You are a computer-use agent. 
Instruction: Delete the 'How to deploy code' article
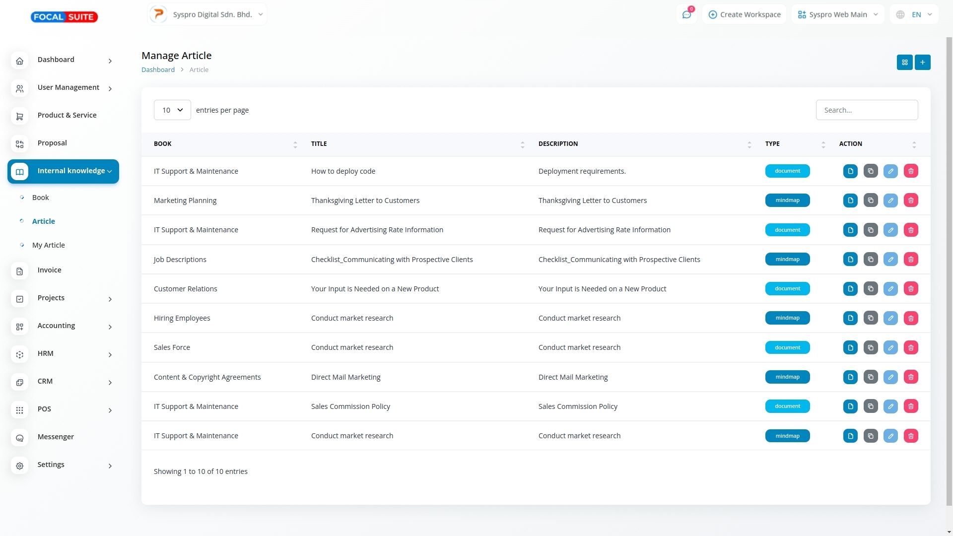coord(911,171)
